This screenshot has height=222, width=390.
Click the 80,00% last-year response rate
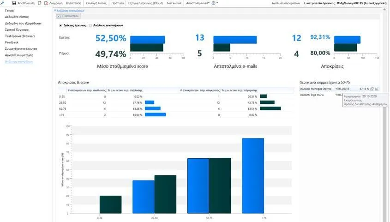pos(320,53)
